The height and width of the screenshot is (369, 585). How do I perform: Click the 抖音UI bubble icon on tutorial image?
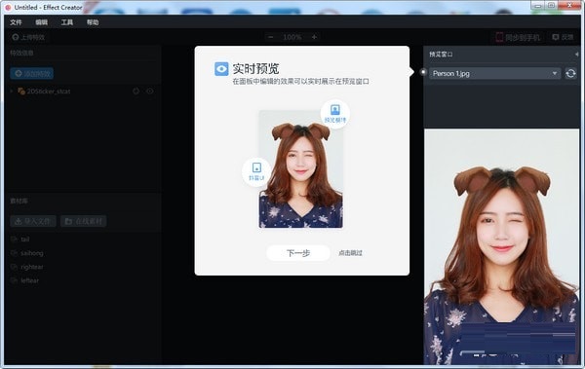(x=256, y=171)
